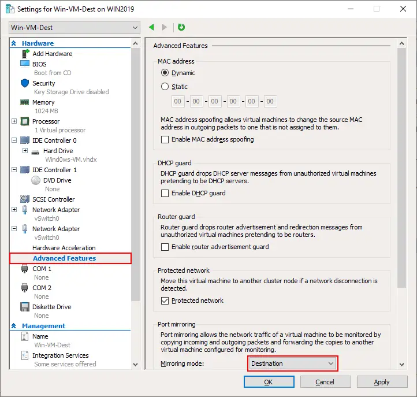Enable MAC address spoofing checkbox

click(165, 139)
